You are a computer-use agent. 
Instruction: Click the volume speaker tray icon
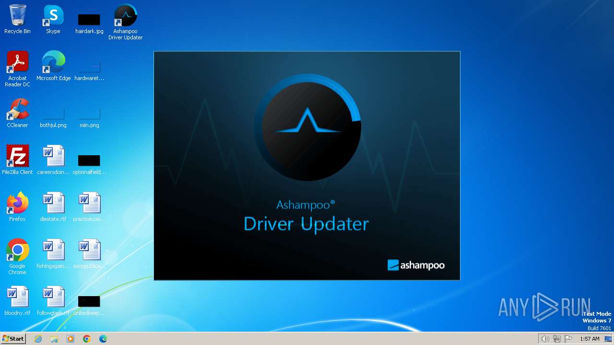[545, 339]
